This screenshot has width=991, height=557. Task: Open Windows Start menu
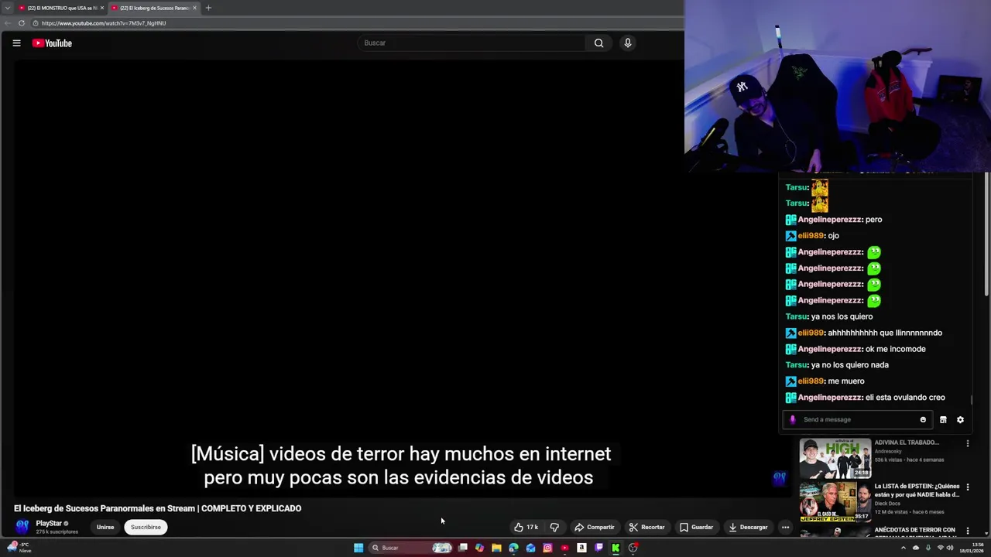coord(358,548)
